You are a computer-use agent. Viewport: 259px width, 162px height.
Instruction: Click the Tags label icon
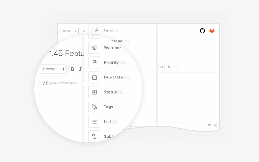tap(94, 107)
